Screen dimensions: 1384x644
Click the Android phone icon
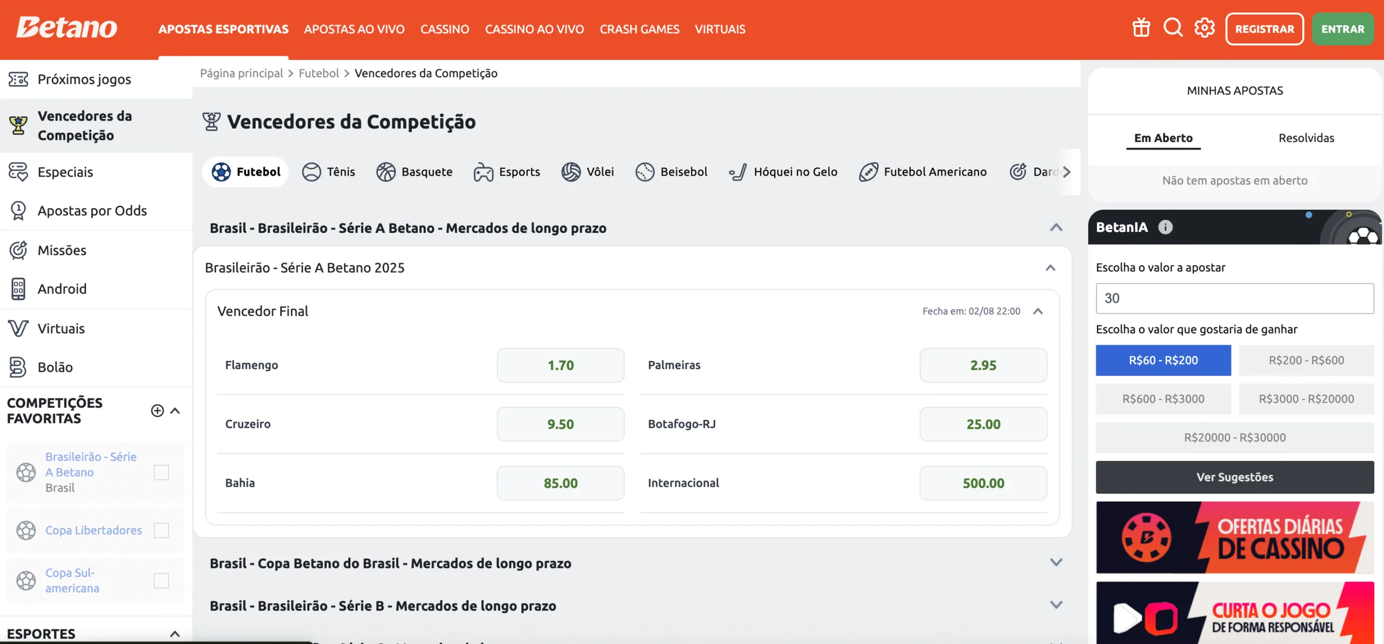pos(18,289)
